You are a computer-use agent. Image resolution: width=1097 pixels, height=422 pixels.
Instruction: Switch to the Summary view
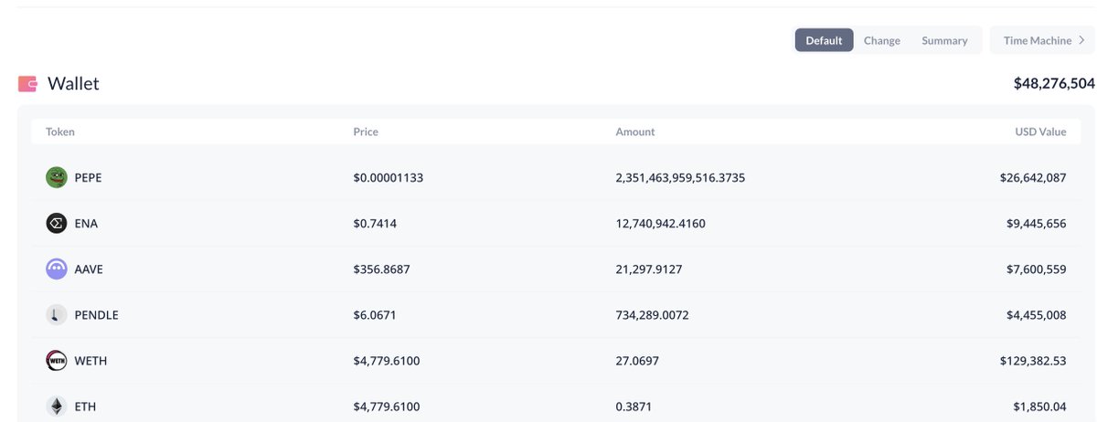(944, 40)
